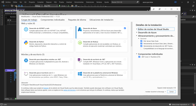The height and width of the screenshot is (106, 196).
Task: Click the Cerrar button
Action: (x=171, y=92)
